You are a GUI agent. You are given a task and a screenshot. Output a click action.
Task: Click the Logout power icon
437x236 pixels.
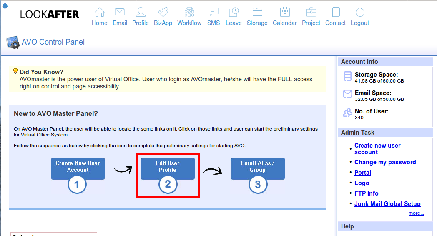pyautogui.click(x=360, y=12)
